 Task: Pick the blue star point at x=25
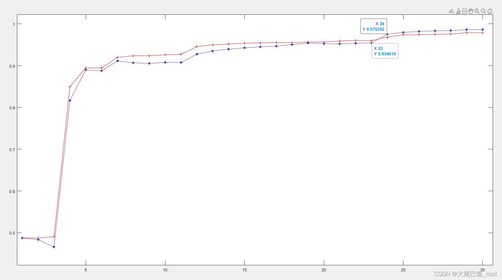point(403,32)
